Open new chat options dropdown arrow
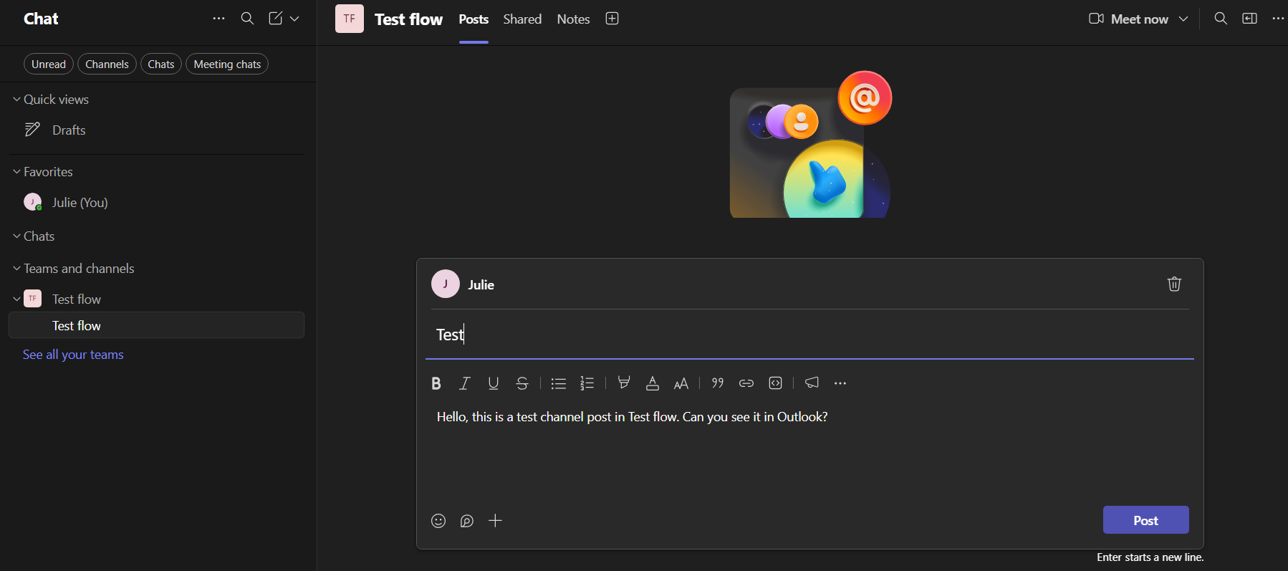Screen dimensions: 1288x571 [294, 19]
